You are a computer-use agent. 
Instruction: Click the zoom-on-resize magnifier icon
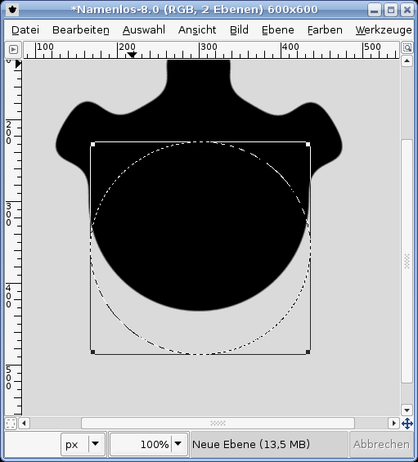[x=407, y=47]
